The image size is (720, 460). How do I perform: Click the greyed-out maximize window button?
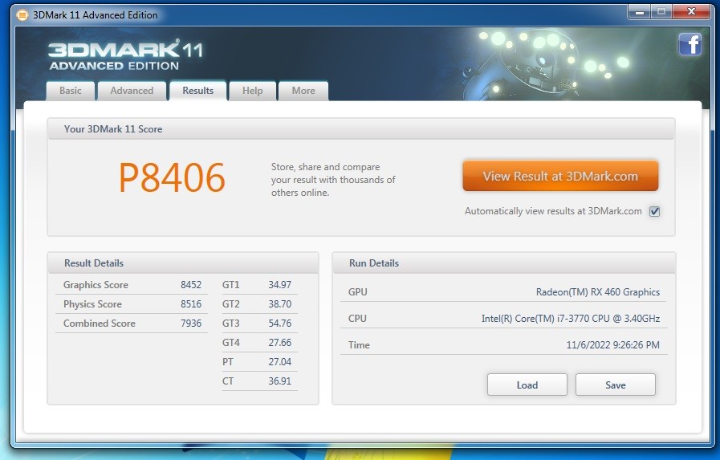point(661,12)
